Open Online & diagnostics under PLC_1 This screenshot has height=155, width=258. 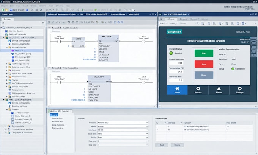21,44
